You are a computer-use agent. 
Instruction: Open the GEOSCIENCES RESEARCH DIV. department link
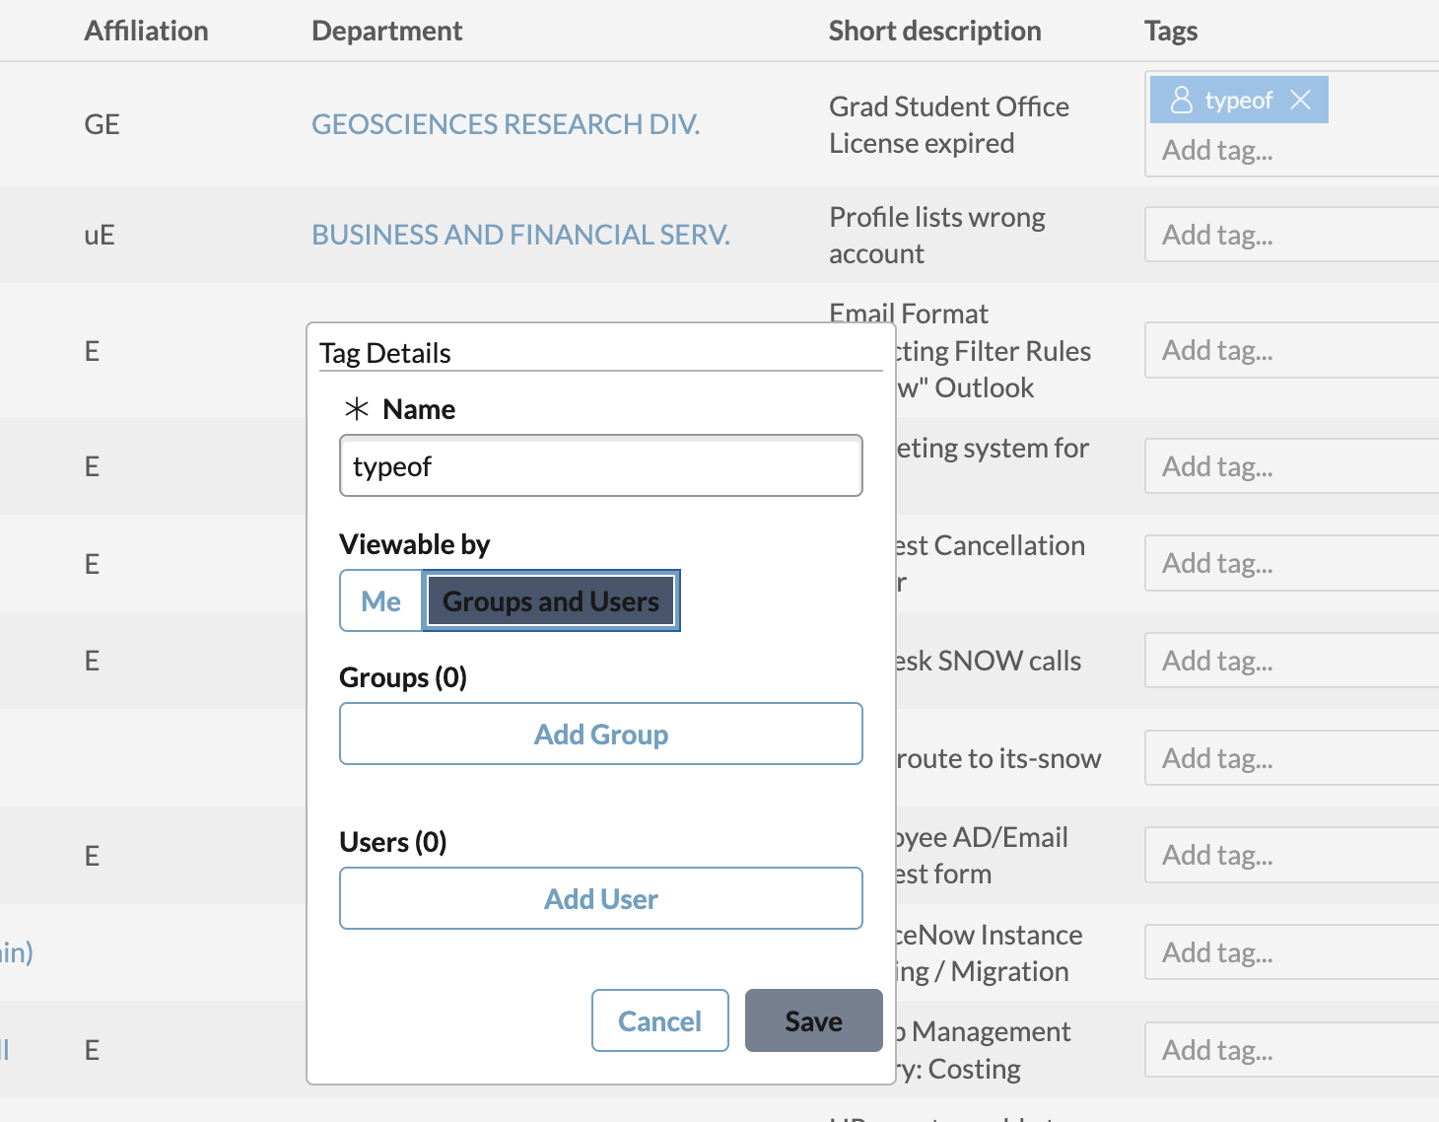pyautogui.click(x=506, y=123)
